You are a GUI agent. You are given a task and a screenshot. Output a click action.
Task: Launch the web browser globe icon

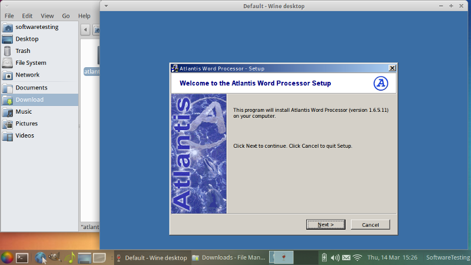click(x=40, y=258)
